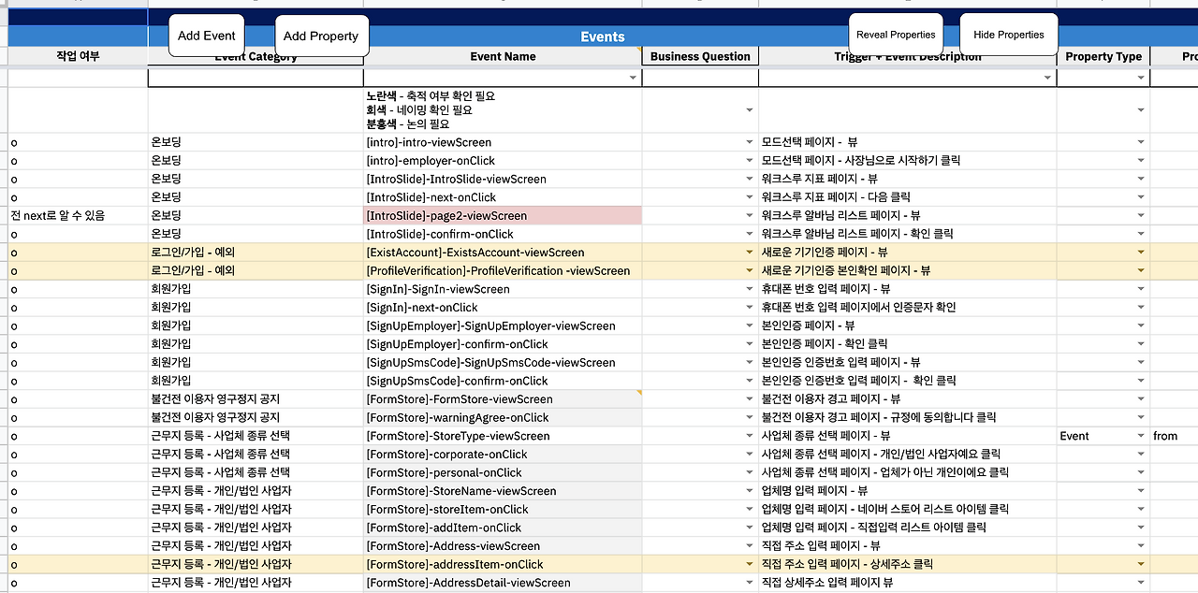The height and width of the screenshot is (593, 1198).
Task: Open Business Question dropdown for [ExistAccount]-ExistsAccount-viewScreen row
Action: [x=749, y=253]
